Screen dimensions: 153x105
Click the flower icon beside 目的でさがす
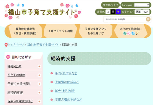coord(8,57)
